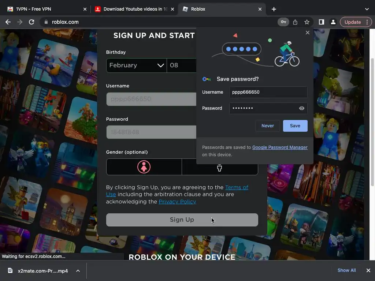Screen dimensions: 375x281
Task: Toggle the browser side panel icon
Action: pyautogui.click(x=321, y=22)
